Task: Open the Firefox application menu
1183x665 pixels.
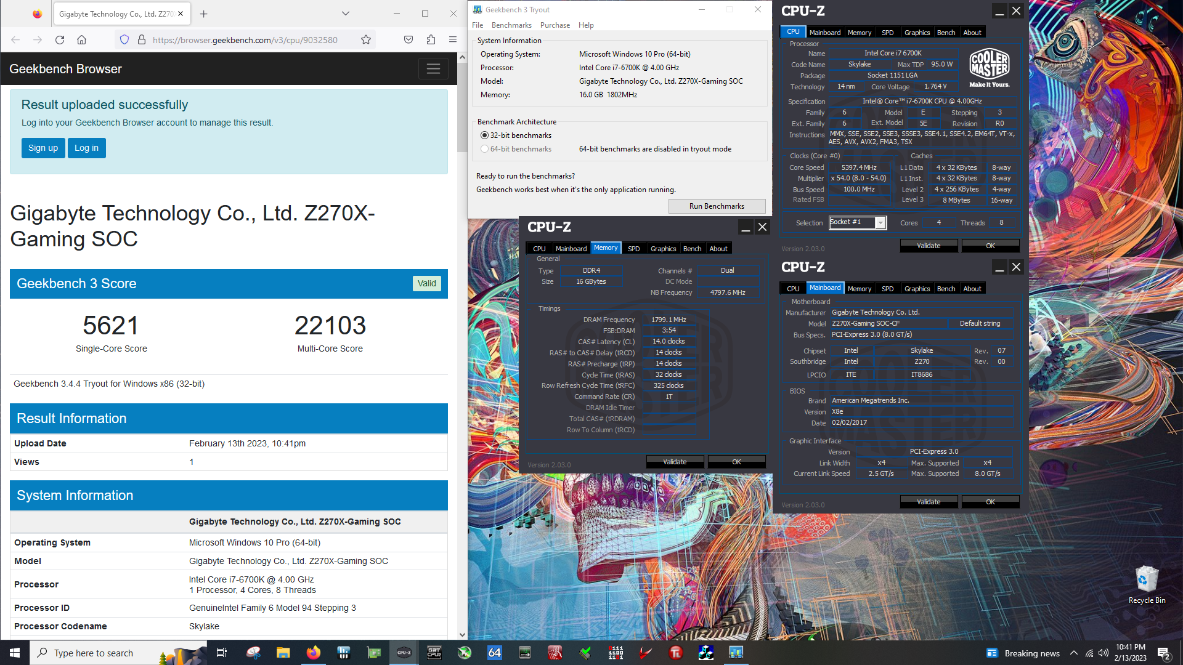Action: point(453,40)
